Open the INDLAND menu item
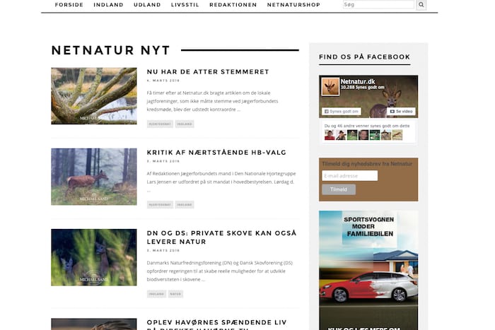 (x=108, y=5)
